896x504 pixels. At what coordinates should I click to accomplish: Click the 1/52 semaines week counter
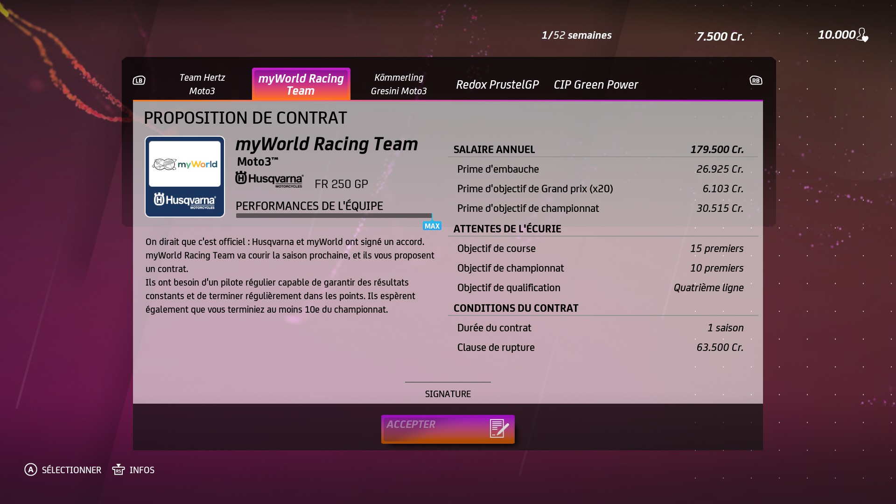(x=576, y=35)
